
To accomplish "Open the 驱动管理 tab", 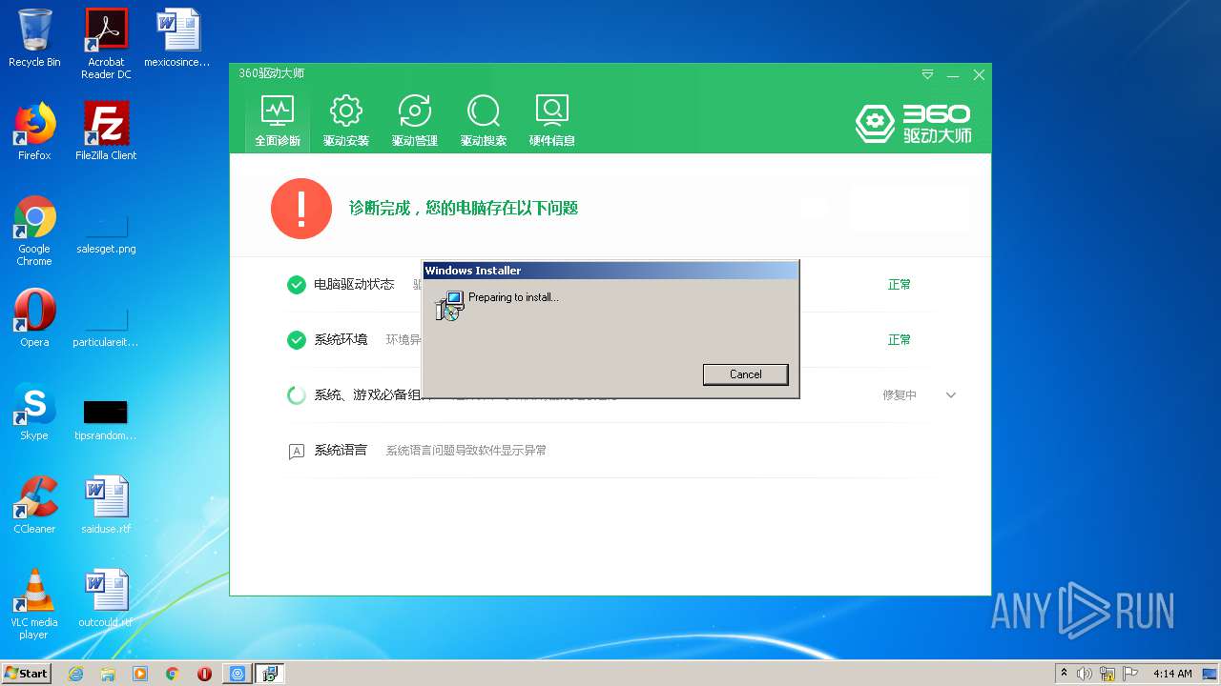I will [x=414, y=121].
